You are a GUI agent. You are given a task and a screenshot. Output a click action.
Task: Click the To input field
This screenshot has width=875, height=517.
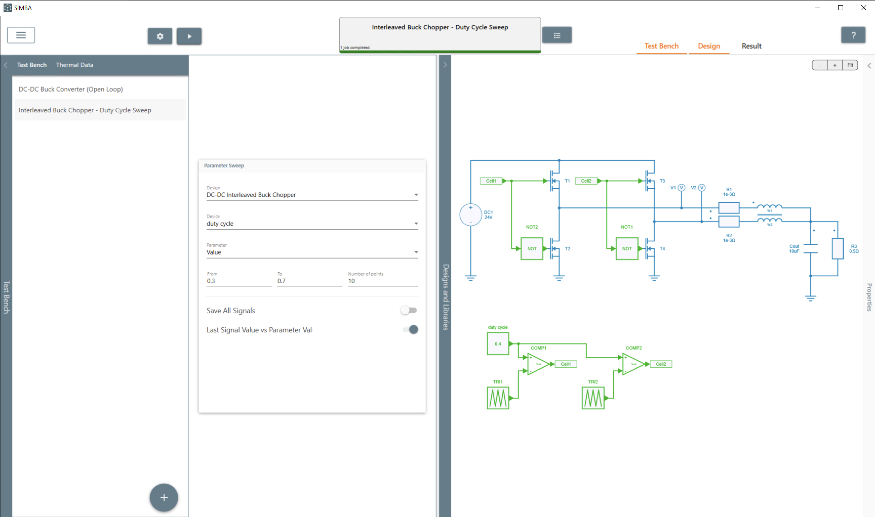coord(310,281)
